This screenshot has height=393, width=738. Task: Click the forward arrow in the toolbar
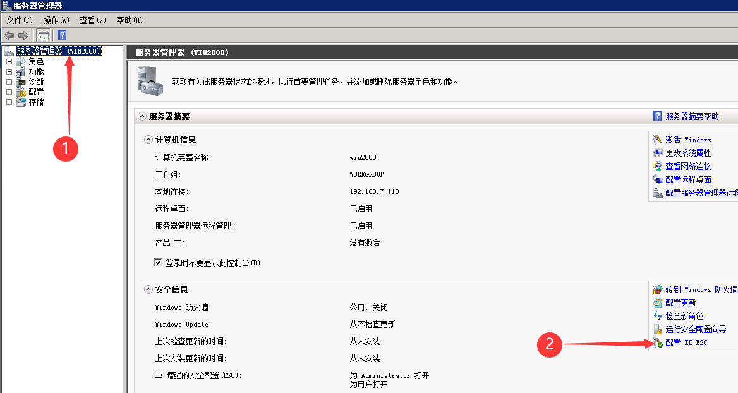(x=23, y=35)
